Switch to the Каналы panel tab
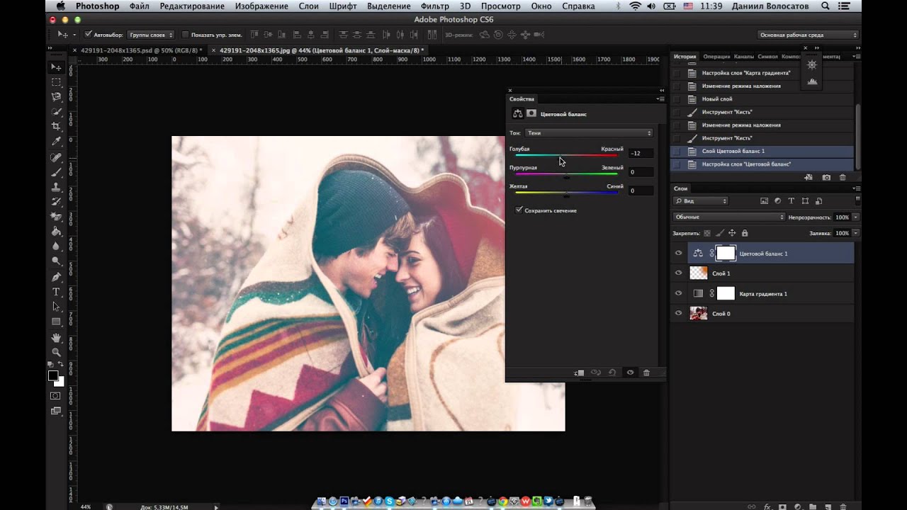The height and width of the screenshot is (510, 907). [743, 57]
